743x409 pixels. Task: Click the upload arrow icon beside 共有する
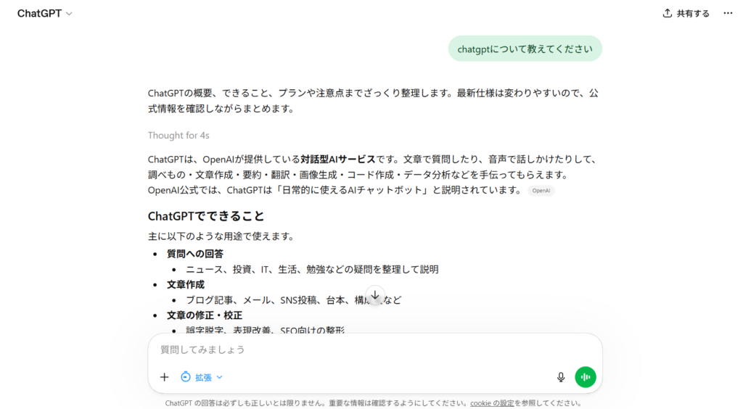pyautogui.click(x=668, y=13)
